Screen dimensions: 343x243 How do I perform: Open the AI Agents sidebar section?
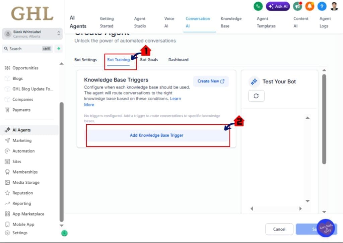pyautogui.click(x=23, y=130)
